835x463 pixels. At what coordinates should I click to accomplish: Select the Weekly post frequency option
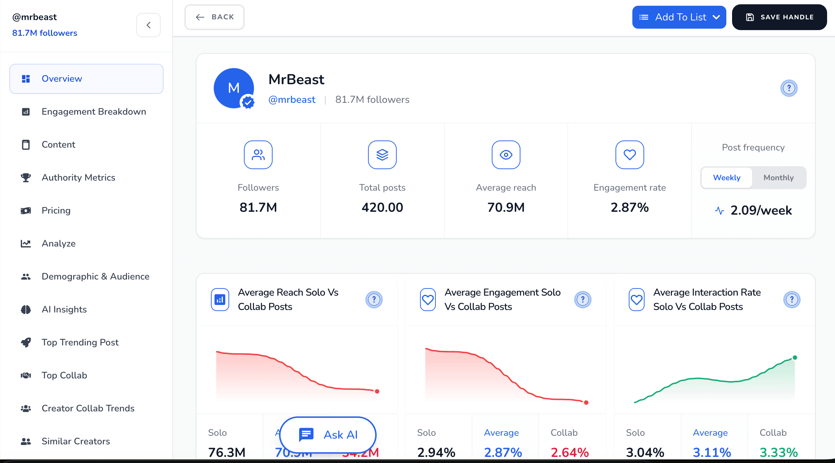point(726,177)
